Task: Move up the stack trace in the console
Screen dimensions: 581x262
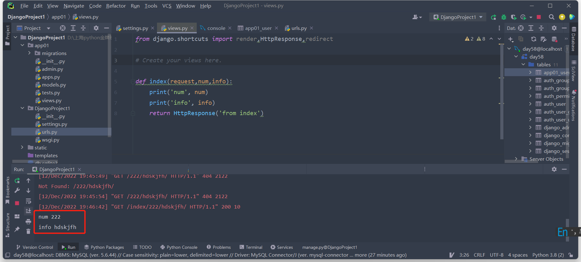Action: pos(28,181)
